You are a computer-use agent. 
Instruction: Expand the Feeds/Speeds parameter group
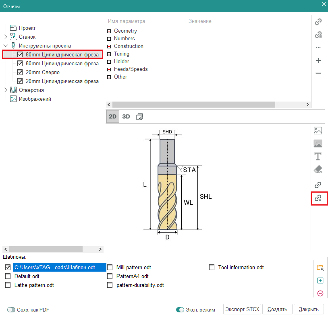(x=109, y=69)
